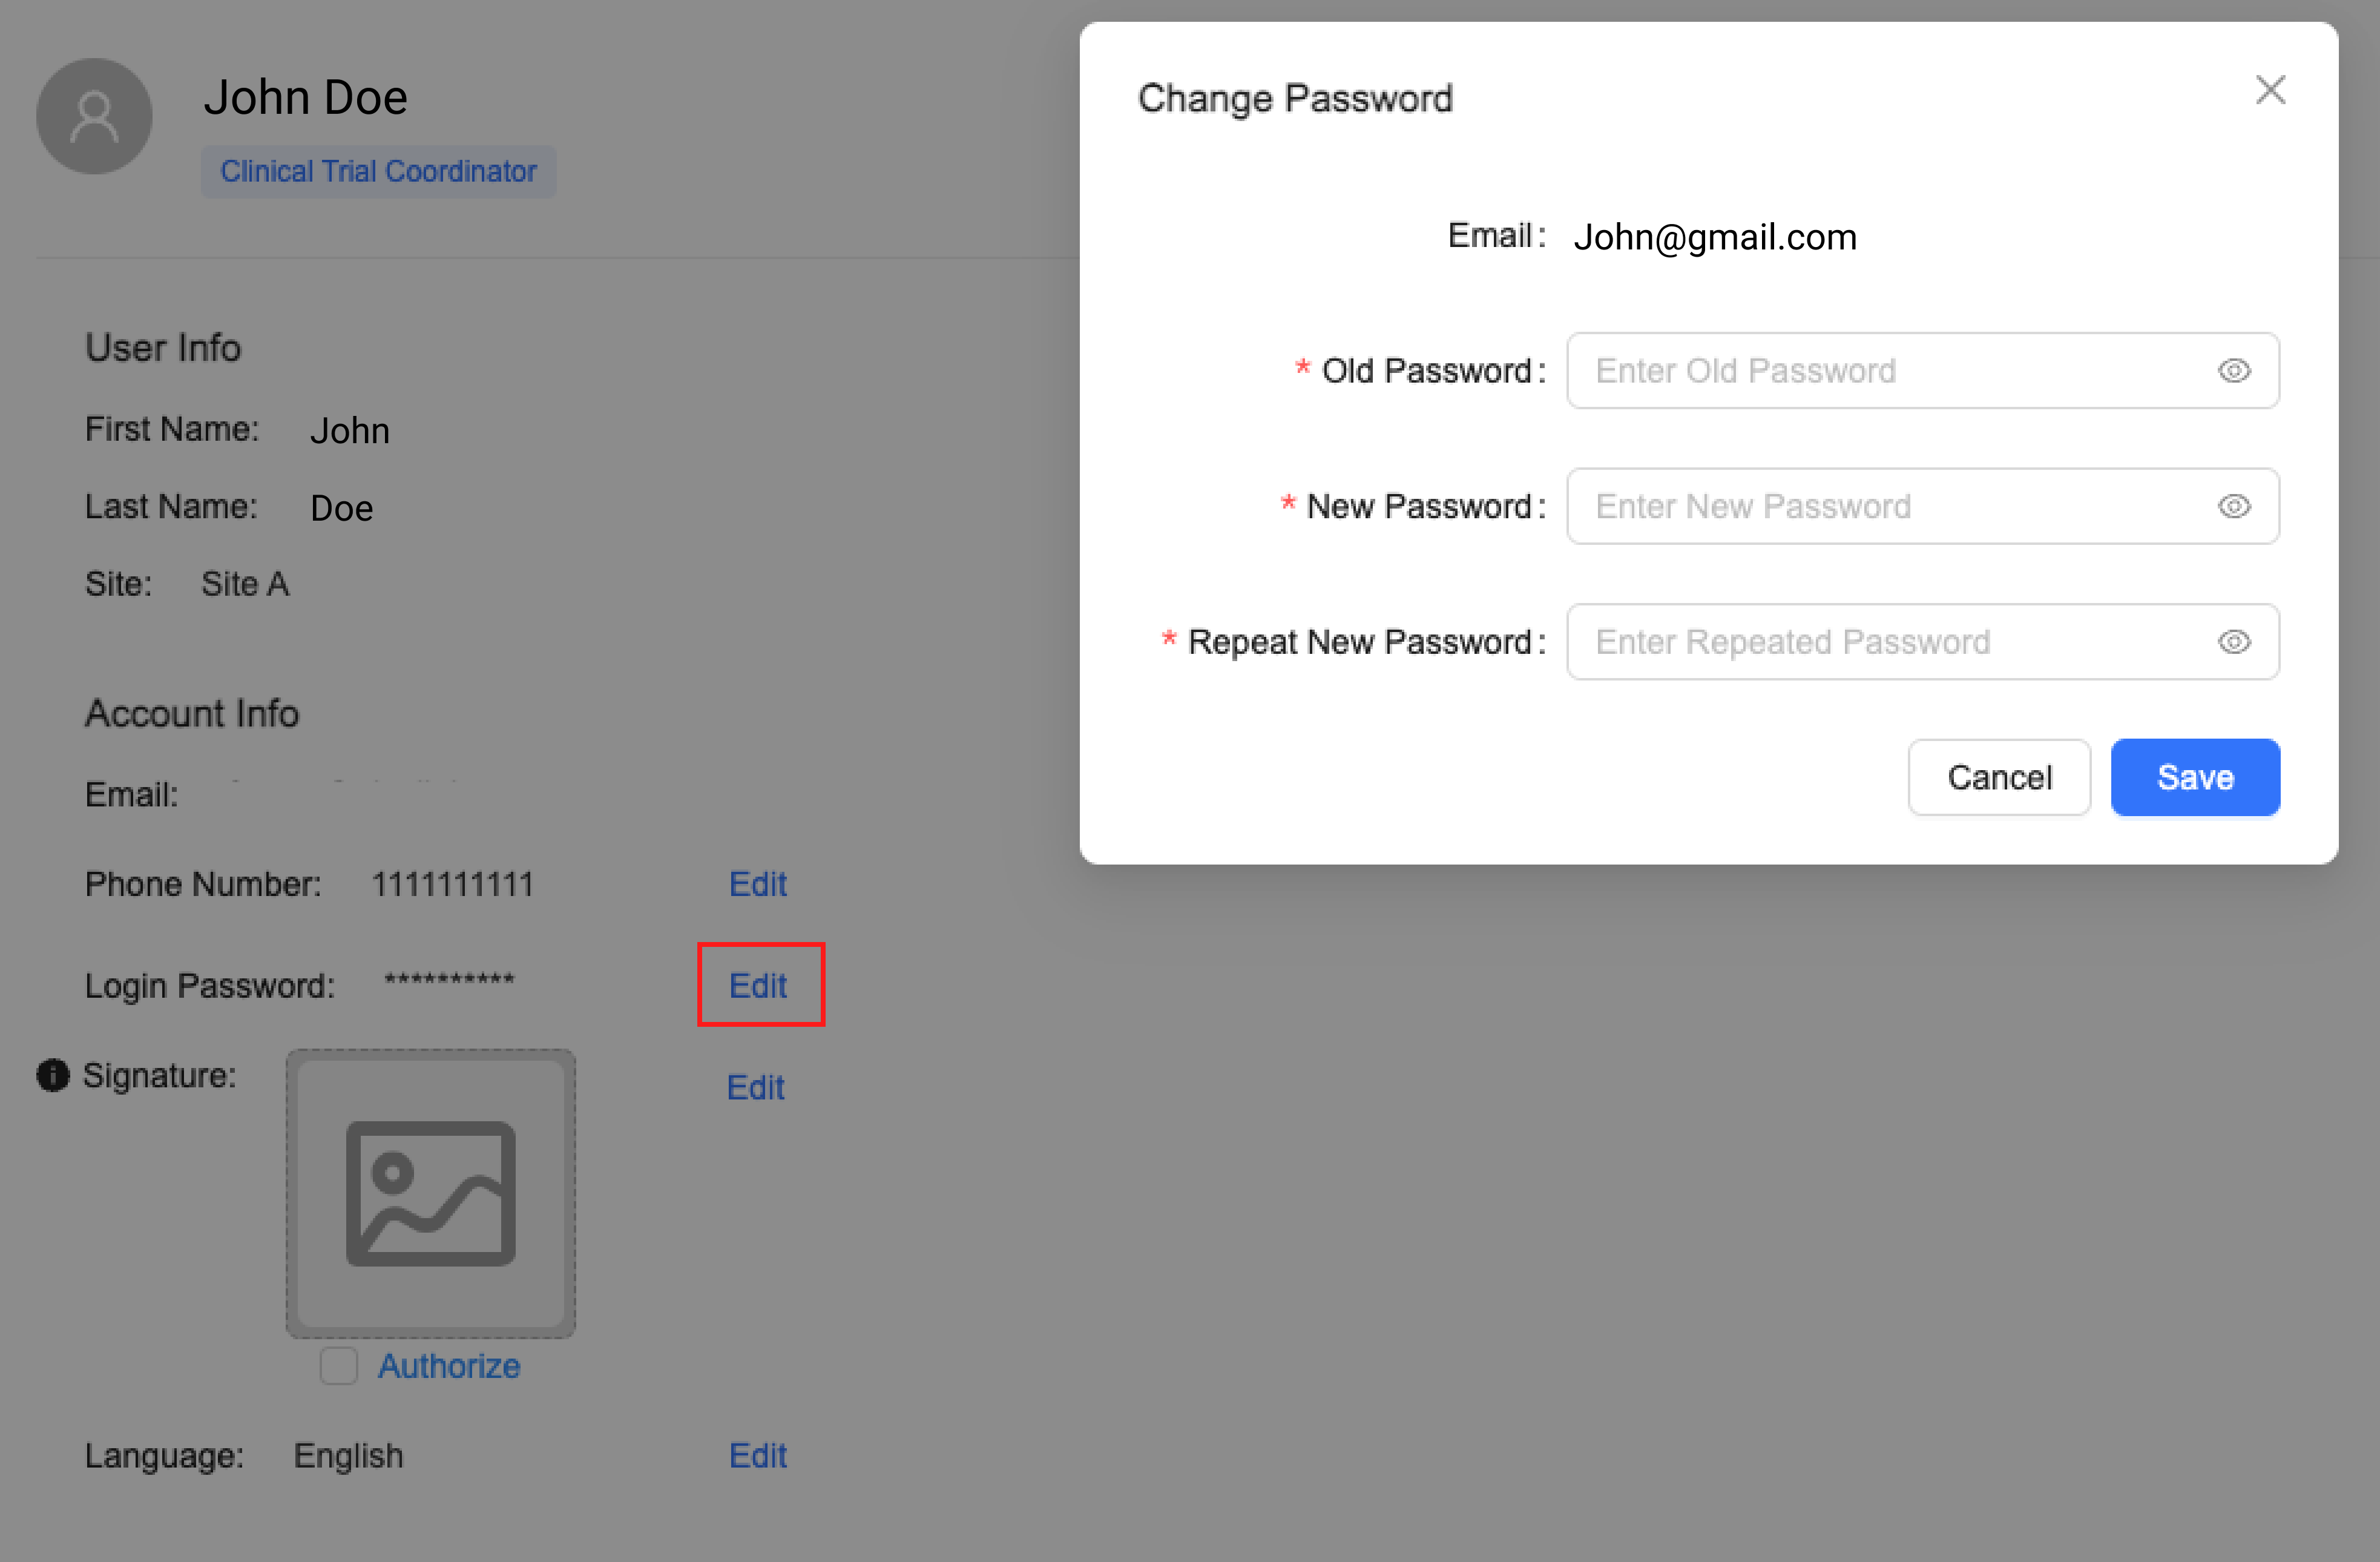The width and height of the screenshot is (2380, 1562).
Task: Reveal New Password using eye icon
Action: click(2234, 506)
